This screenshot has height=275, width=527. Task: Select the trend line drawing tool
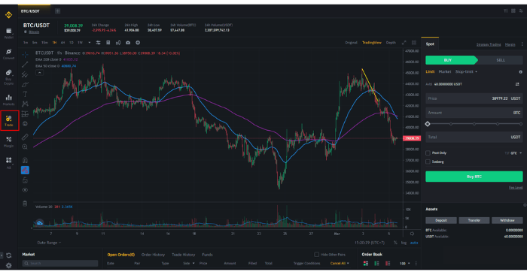tap(25, 65)
